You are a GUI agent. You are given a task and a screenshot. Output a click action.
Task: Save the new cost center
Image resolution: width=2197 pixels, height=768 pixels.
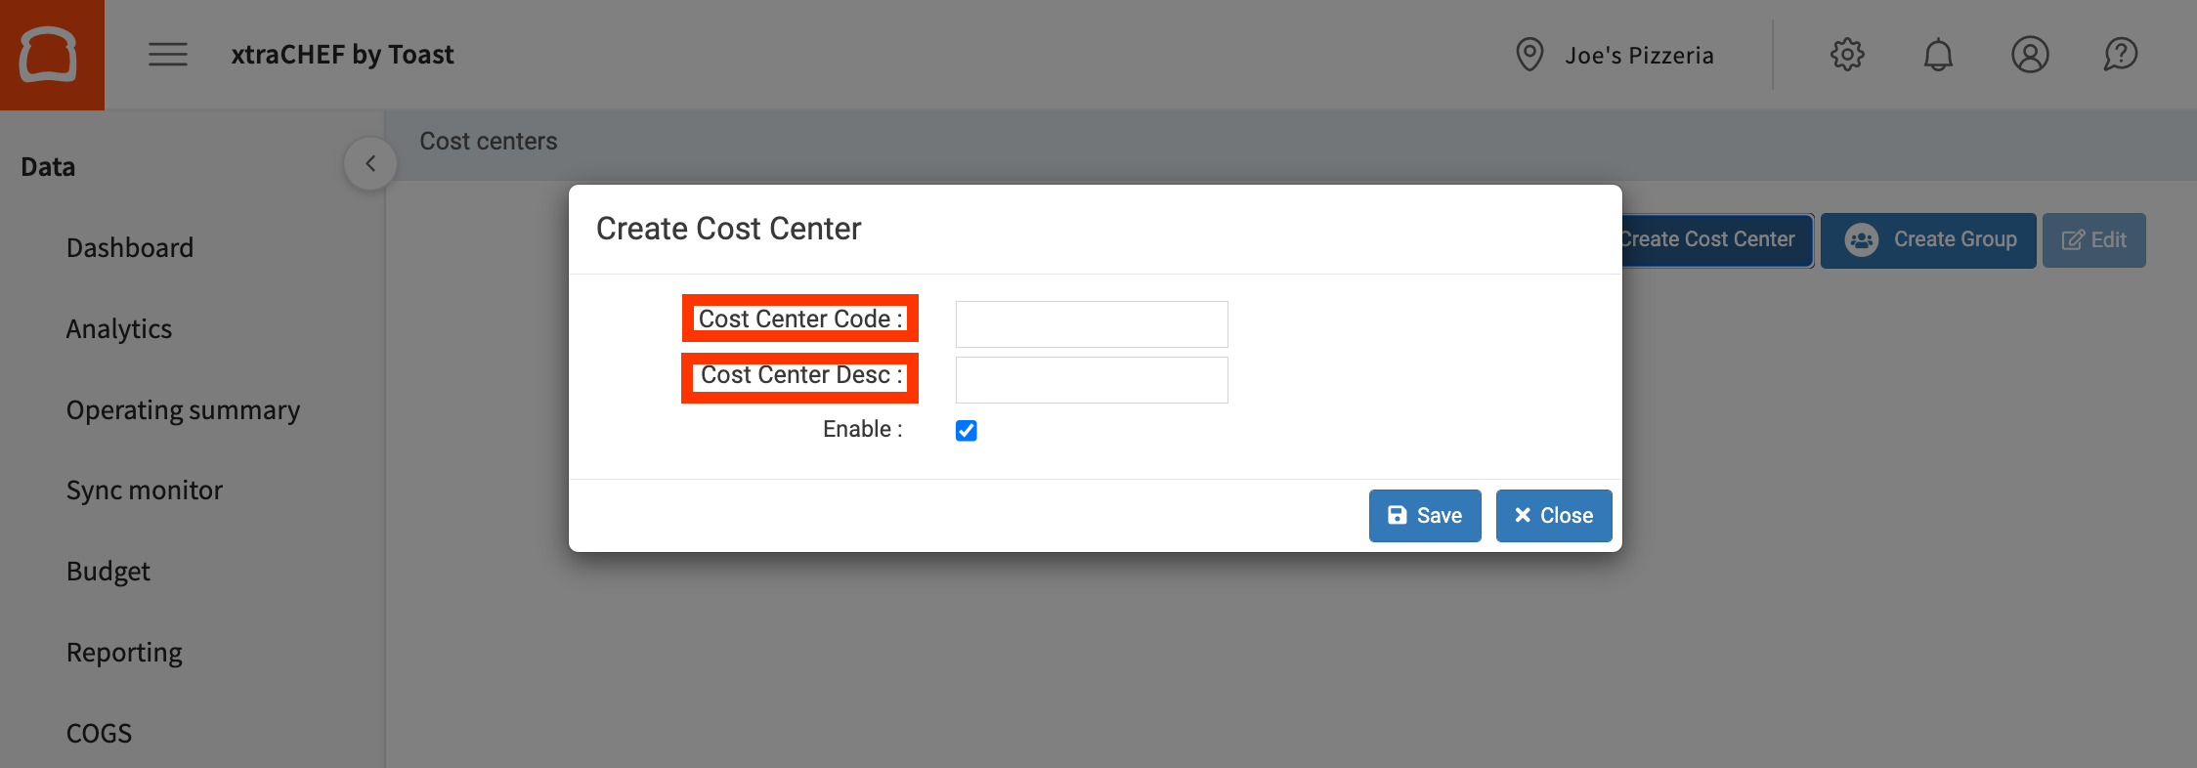point(1425,516)
